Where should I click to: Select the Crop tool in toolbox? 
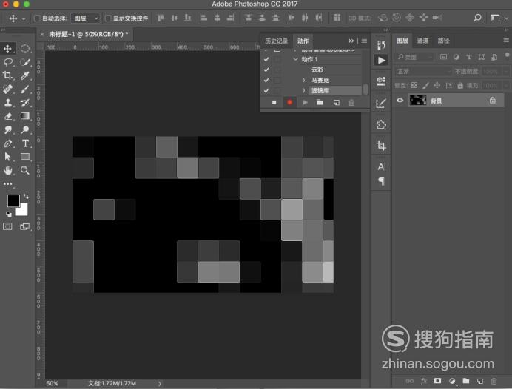pyautogui.click(x=8, y=75)
